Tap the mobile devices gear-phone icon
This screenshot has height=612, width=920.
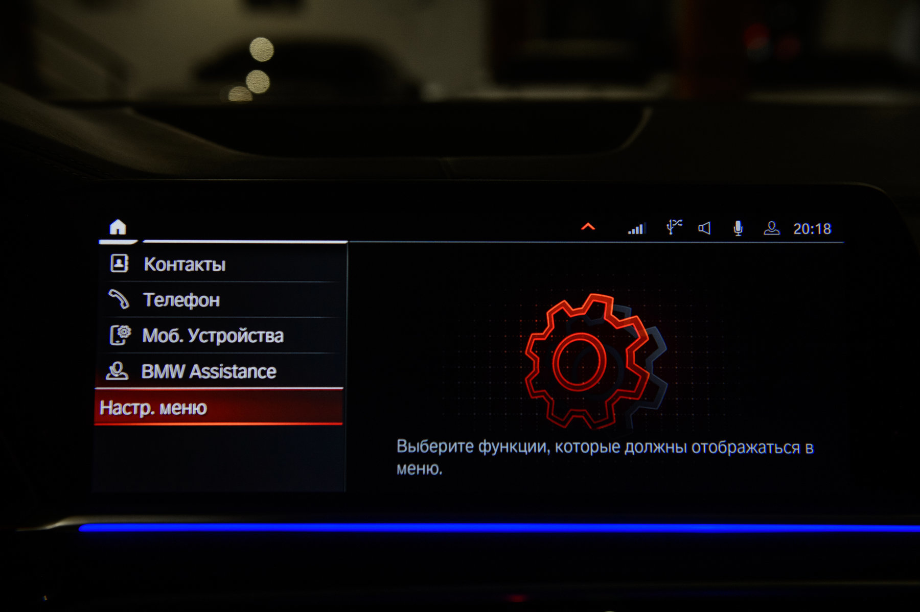tap(120, 335)
